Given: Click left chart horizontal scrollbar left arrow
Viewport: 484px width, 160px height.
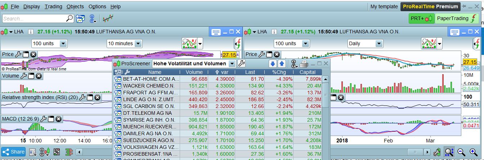Looking at the screenshot, I should pyautogui.click(x=80, y=152).
